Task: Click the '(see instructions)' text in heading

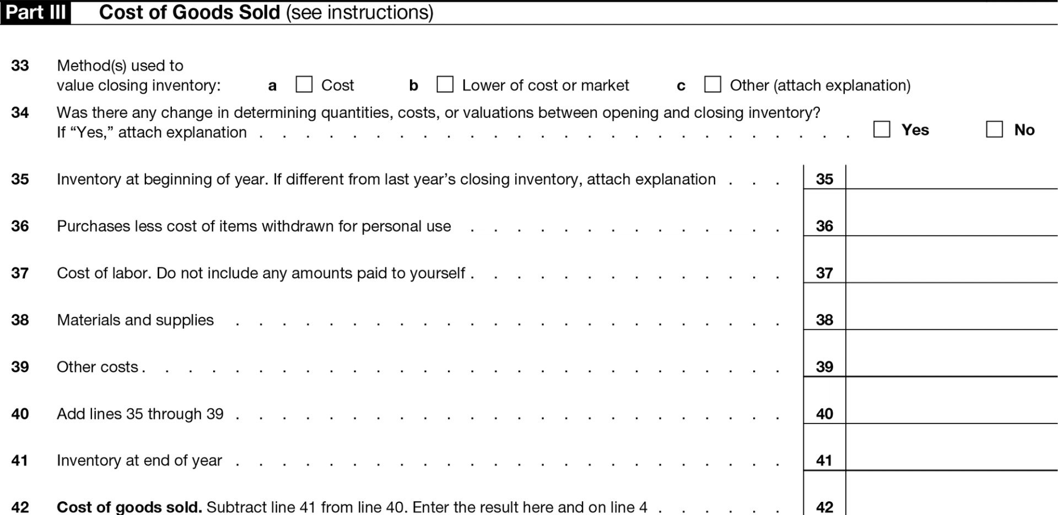Action: point(360,13)
